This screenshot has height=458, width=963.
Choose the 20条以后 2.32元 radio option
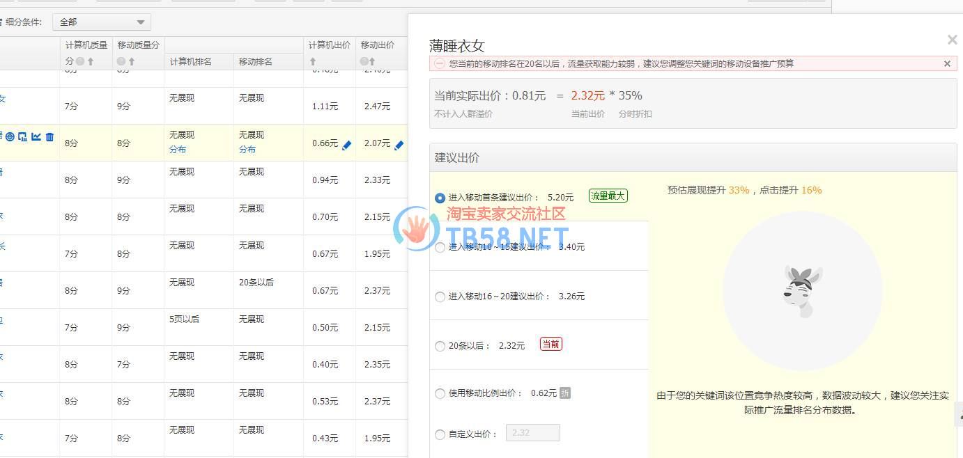point(440,346)
